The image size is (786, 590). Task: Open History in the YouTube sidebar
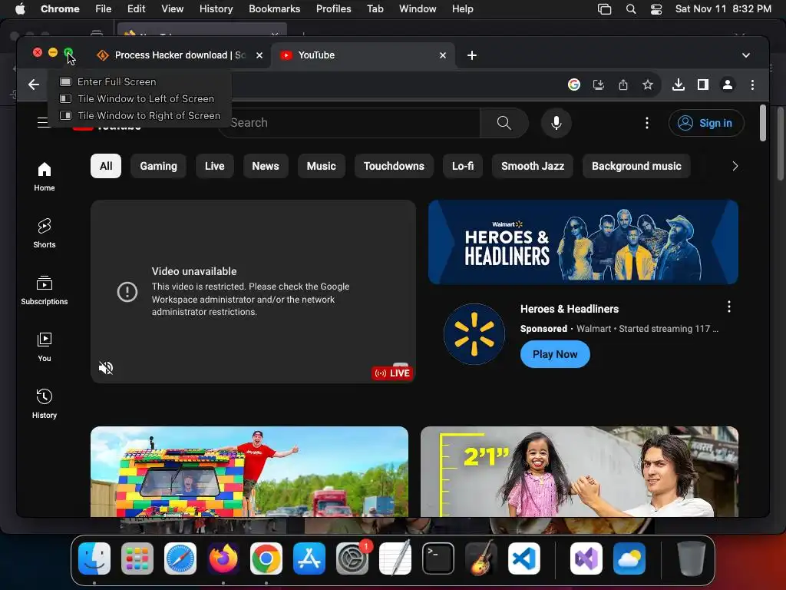[44, 404]
